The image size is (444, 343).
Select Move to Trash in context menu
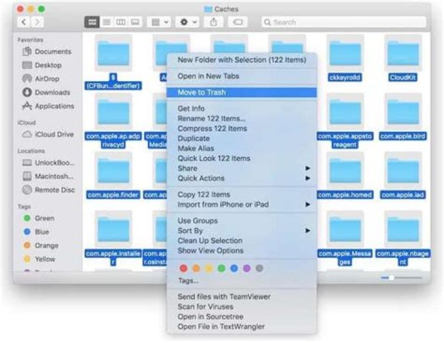pyautogui.click(x=242, y=92)
